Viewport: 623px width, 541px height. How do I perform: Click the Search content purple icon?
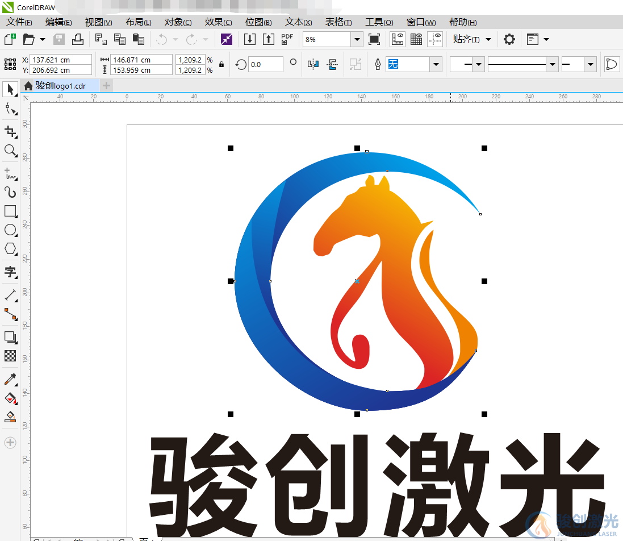[x=227, y=39]
